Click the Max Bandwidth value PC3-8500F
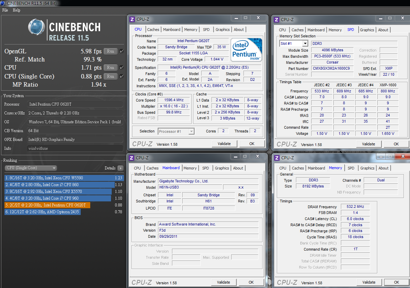This screenshot has height=288, width=410. point(332,56)
